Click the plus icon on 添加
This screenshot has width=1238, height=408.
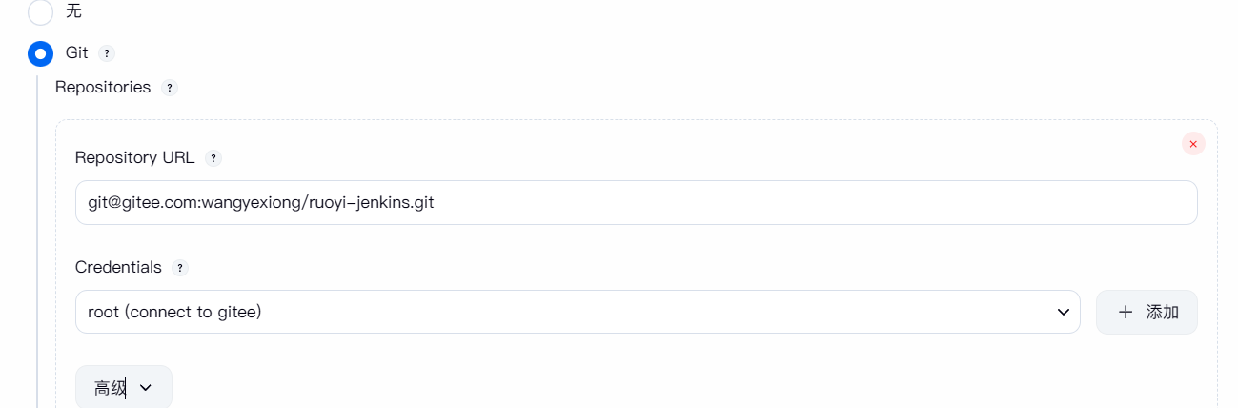[x=1126, y=312]
